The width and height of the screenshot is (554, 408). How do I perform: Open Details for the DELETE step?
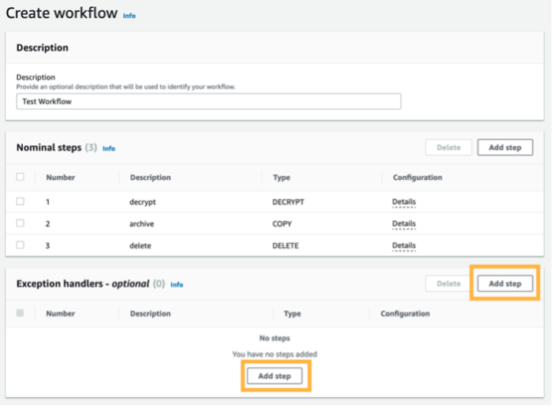(404, 245)
